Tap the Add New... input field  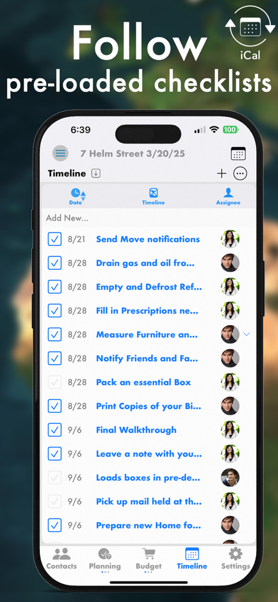pos(148,218)
